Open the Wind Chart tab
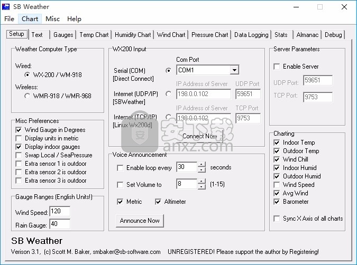 pos(171,35)
